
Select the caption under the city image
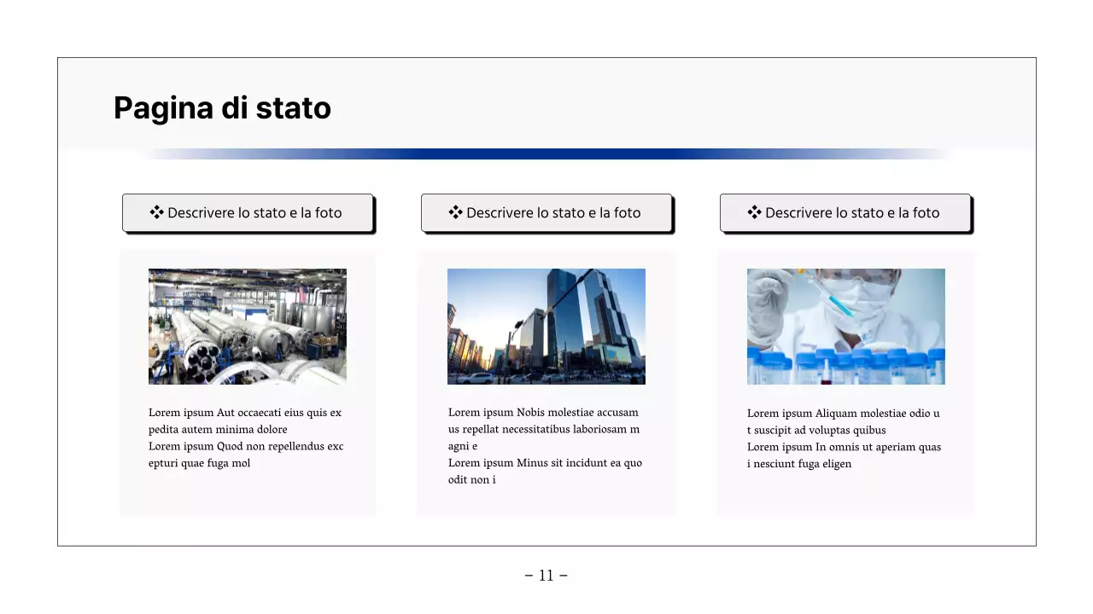coord(545,445)
